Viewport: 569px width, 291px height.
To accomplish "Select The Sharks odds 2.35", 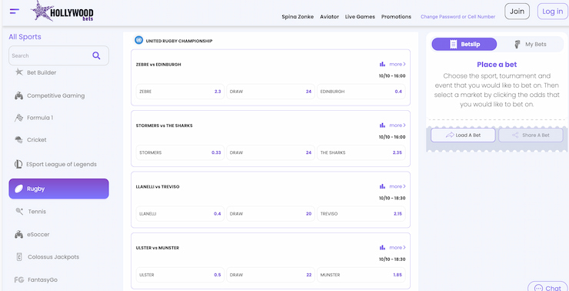I will [361, 152].
